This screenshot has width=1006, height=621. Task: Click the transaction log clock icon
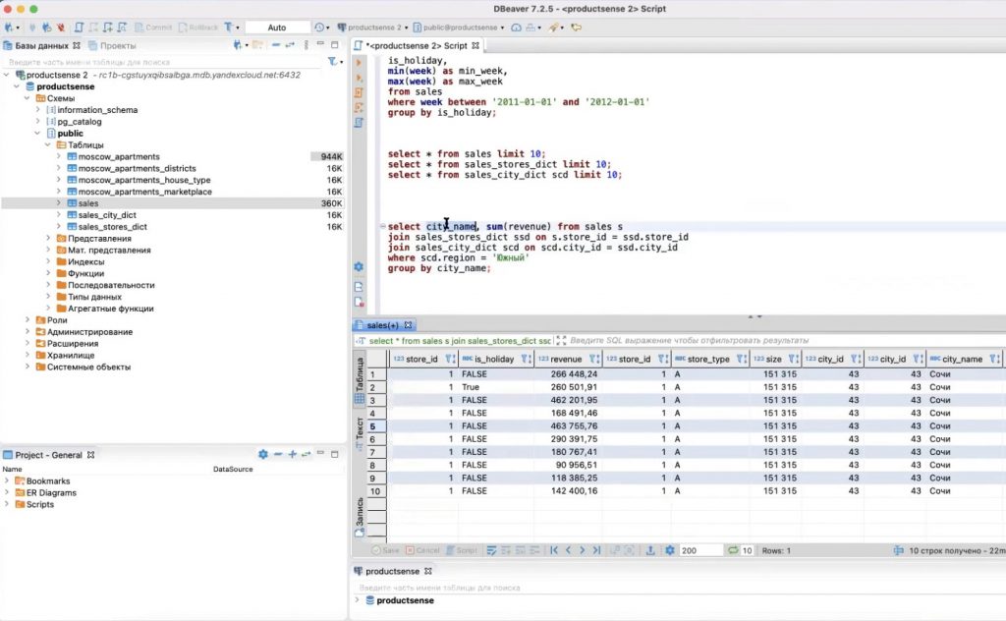click(x=319, y=28)
